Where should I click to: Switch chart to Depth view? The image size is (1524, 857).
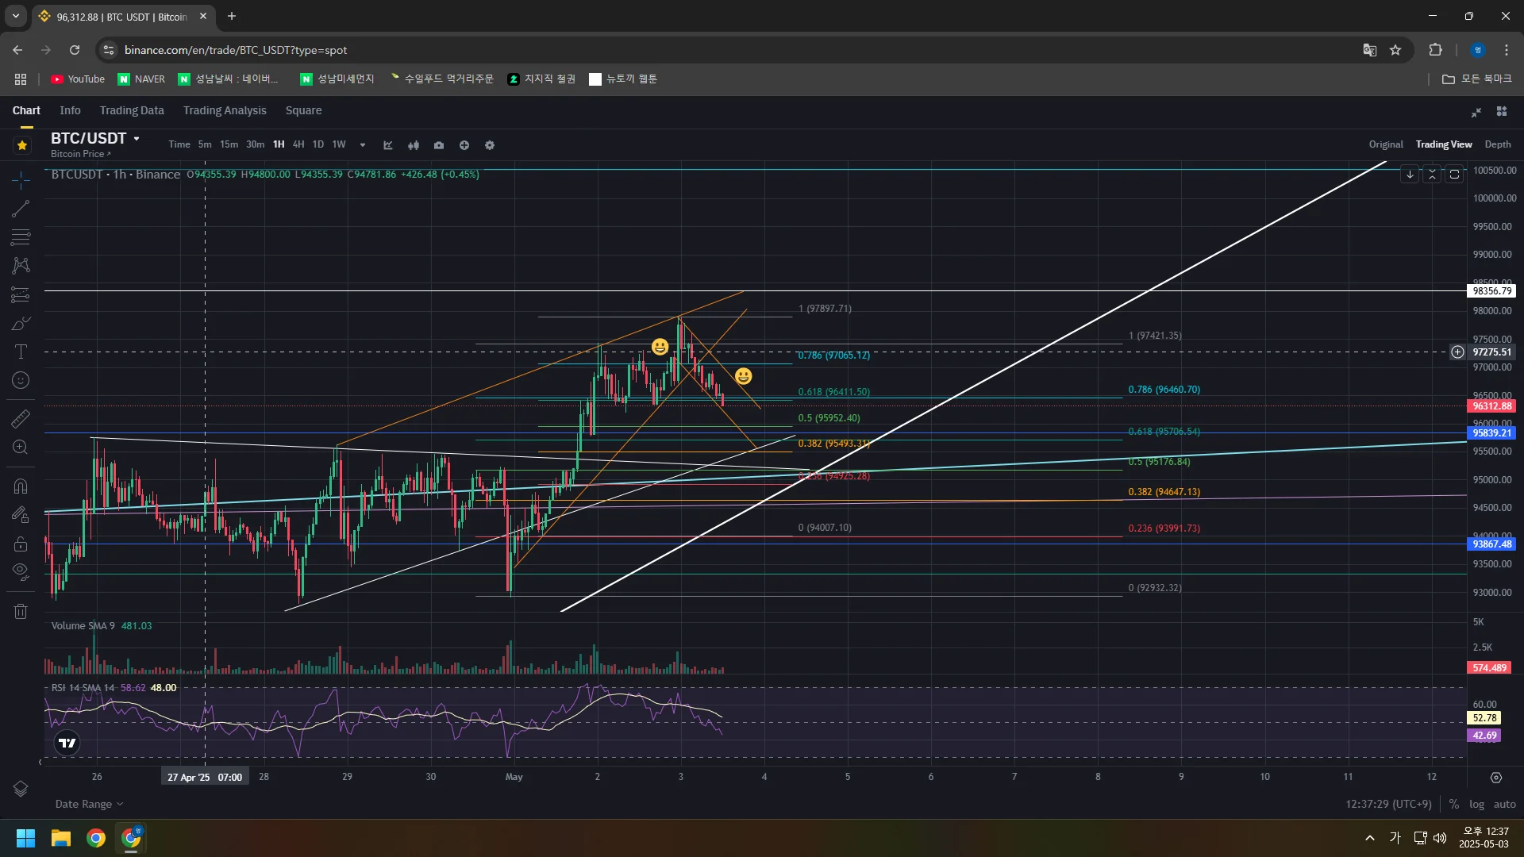tap(1497, 144)
